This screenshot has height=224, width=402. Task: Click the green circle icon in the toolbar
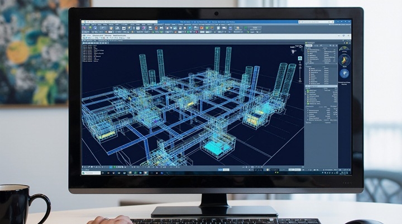[207, 28]
